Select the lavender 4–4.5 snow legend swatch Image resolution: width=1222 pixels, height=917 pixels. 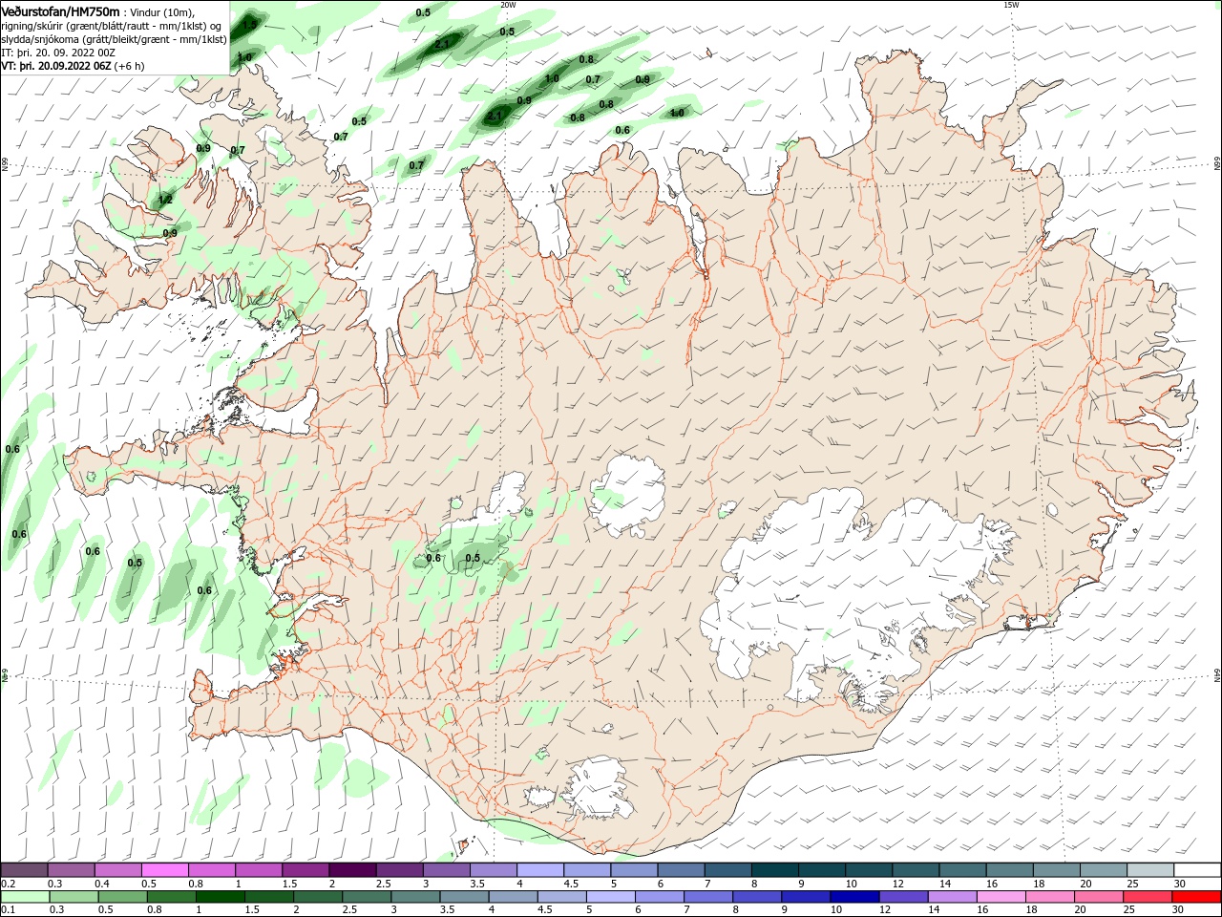pos(539,870)
